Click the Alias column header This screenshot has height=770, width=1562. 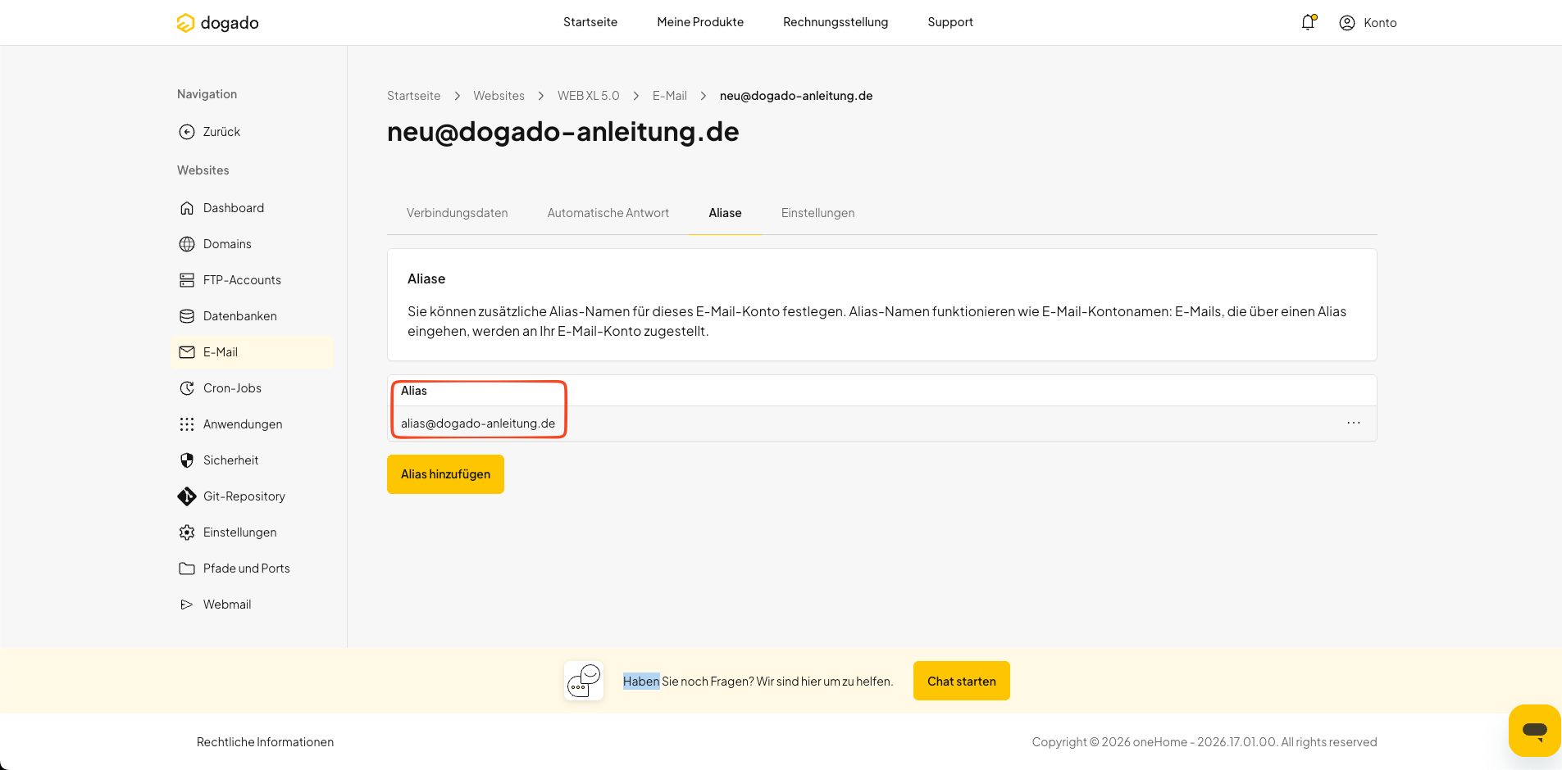(414, 391)
